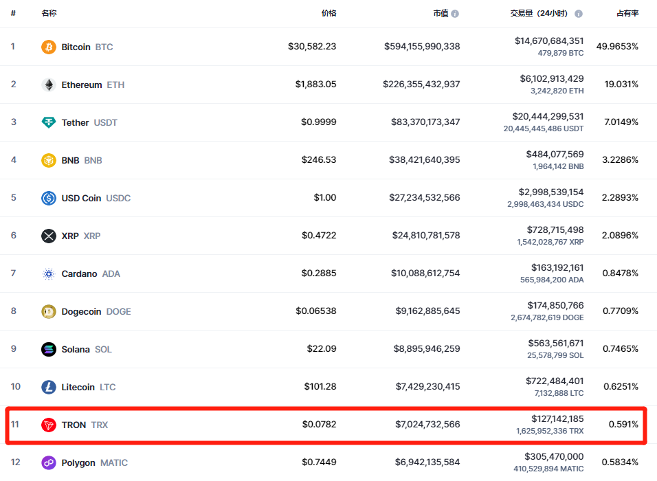The image size is (657, 481).
Task: Sort table by 占有率 column header
Action: tap(627, 13)
